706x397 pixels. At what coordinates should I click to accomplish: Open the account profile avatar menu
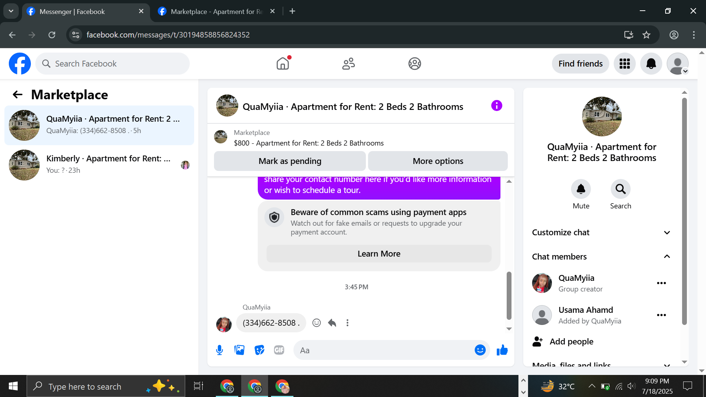pos(678,64)
